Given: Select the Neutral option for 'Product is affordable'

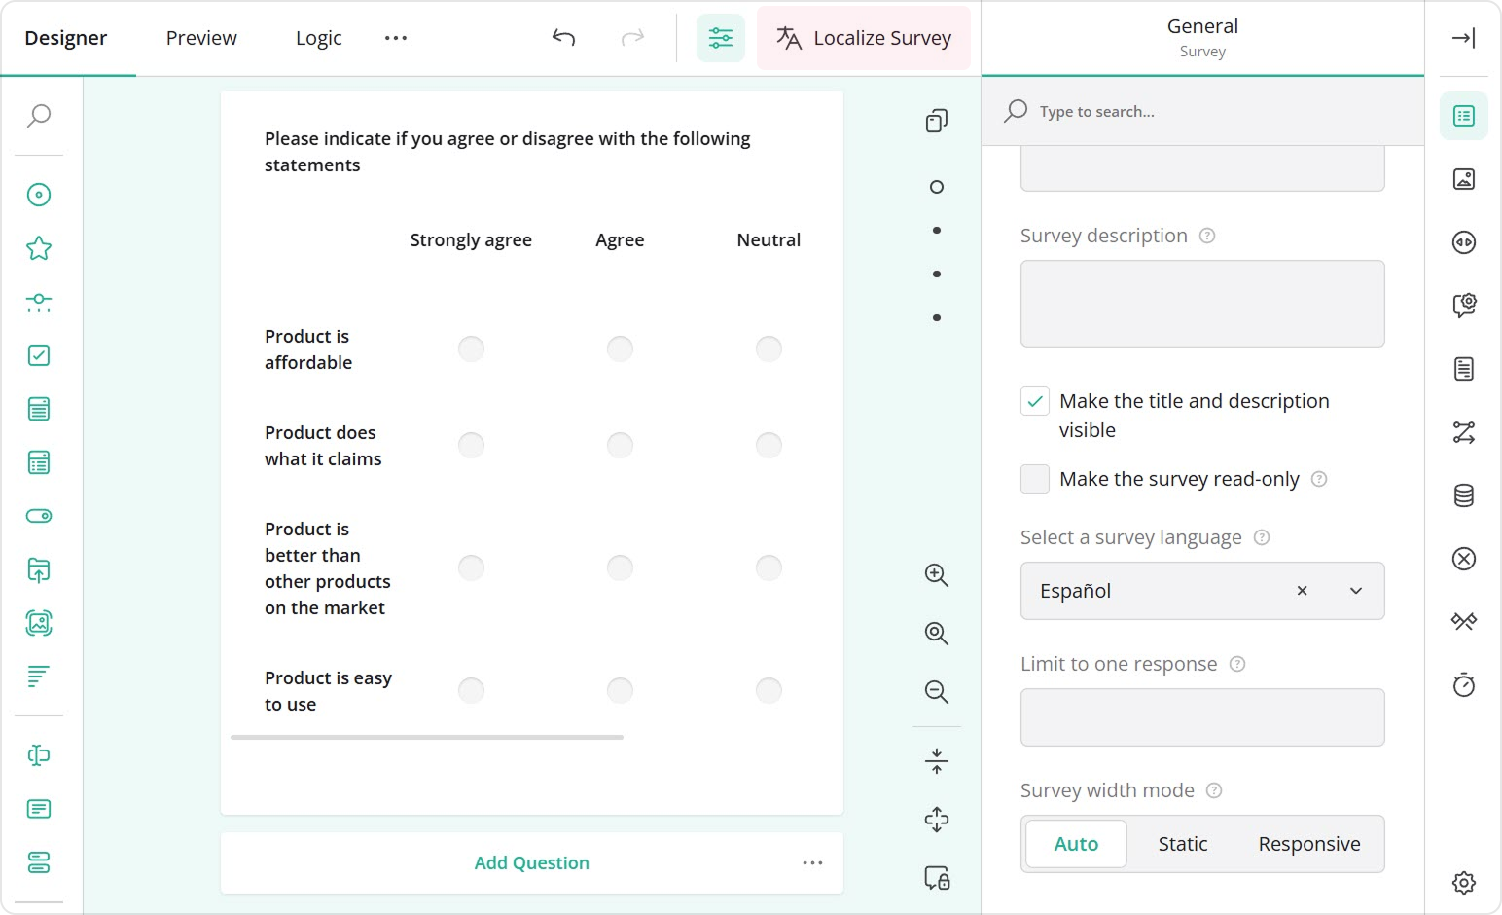Looking at the screenshot, I should 769,348.
